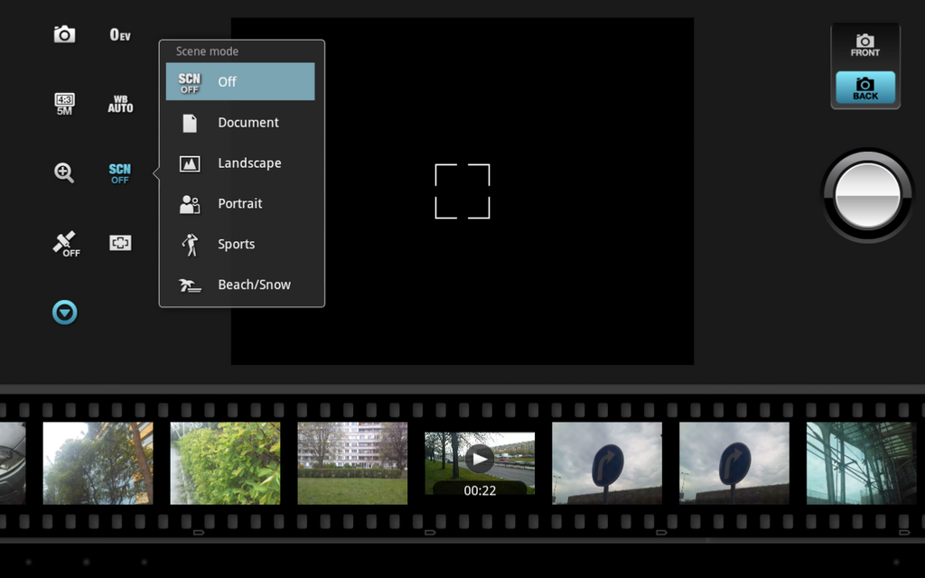This screenshot has height=578, width=925.
Task: Open the focus mode icon
Action: 120,242
